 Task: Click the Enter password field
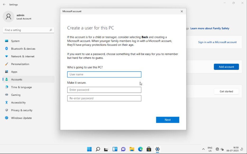click(x=104, y=90)
